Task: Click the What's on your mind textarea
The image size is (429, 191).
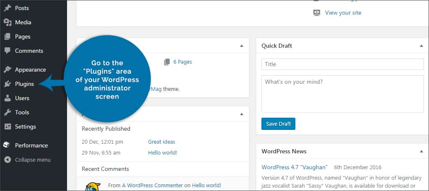Action: click(343, 94)
